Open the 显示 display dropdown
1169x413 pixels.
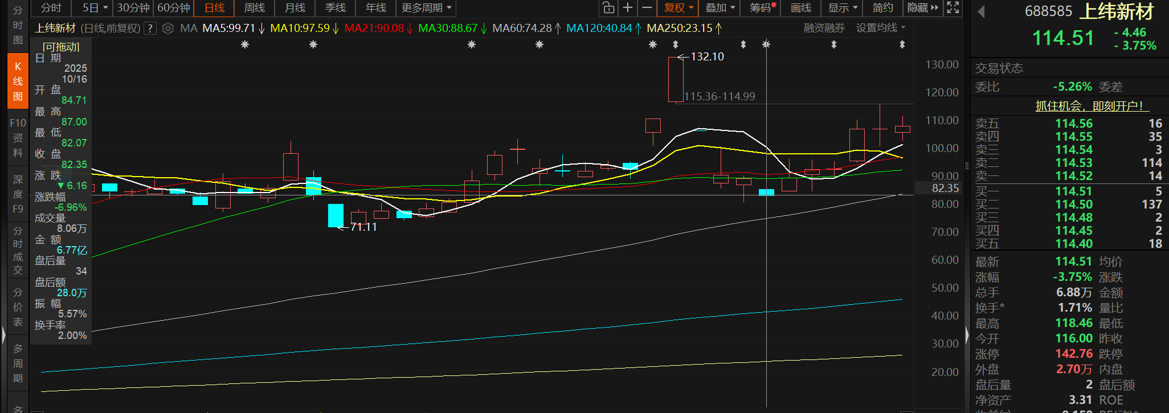(842, 7)
